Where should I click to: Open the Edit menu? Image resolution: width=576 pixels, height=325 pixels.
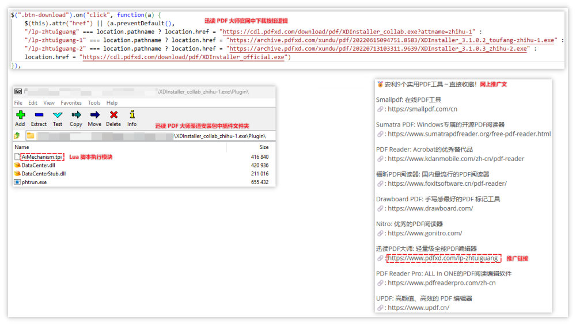click(x=33, y=103)
